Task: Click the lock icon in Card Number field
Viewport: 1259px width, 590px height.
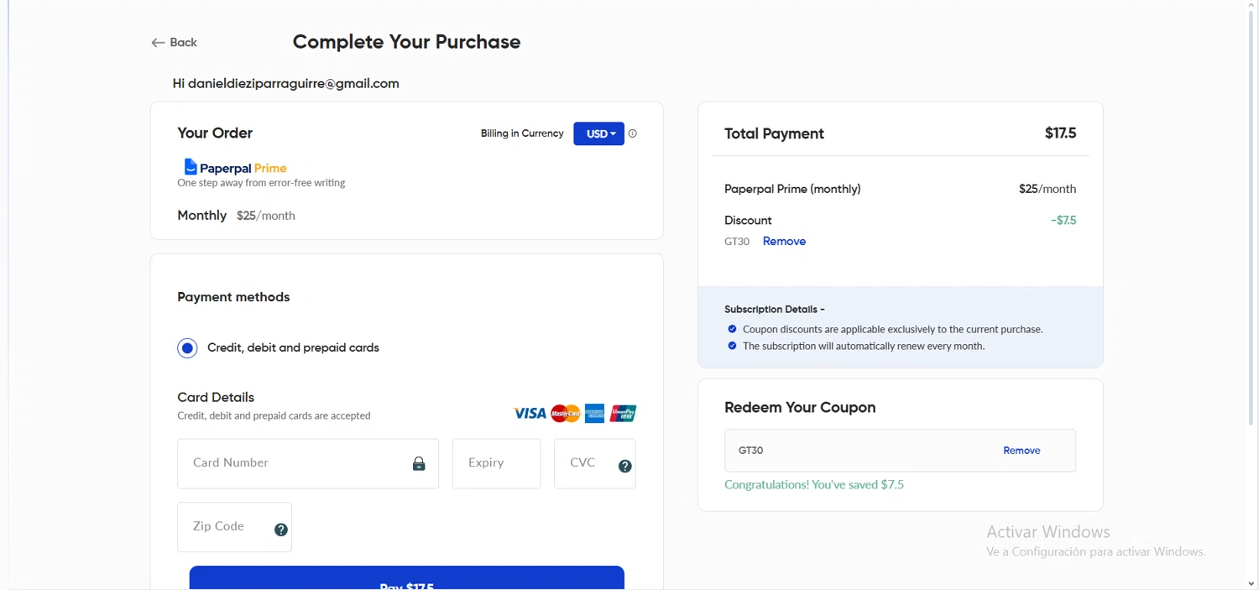Action: (419, 464)
